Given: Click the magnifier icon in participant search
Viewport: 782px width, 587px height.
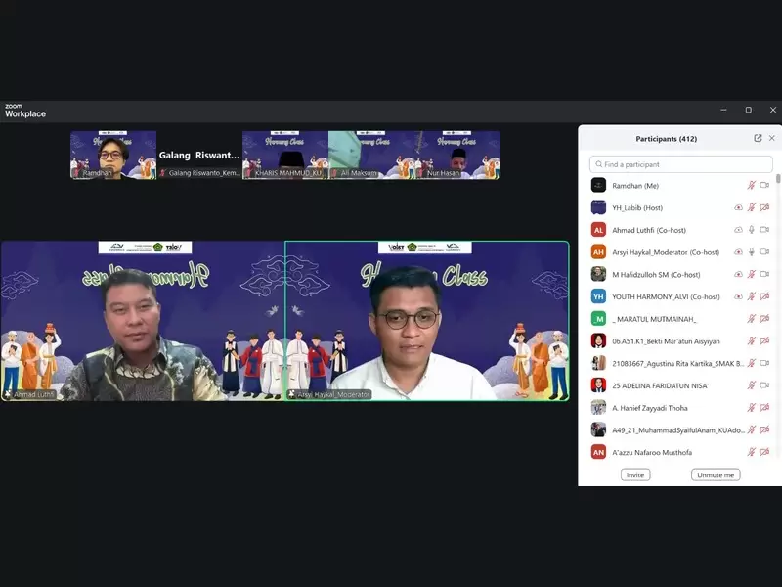Looking at the screenshot, I should (x=600, y=162).
